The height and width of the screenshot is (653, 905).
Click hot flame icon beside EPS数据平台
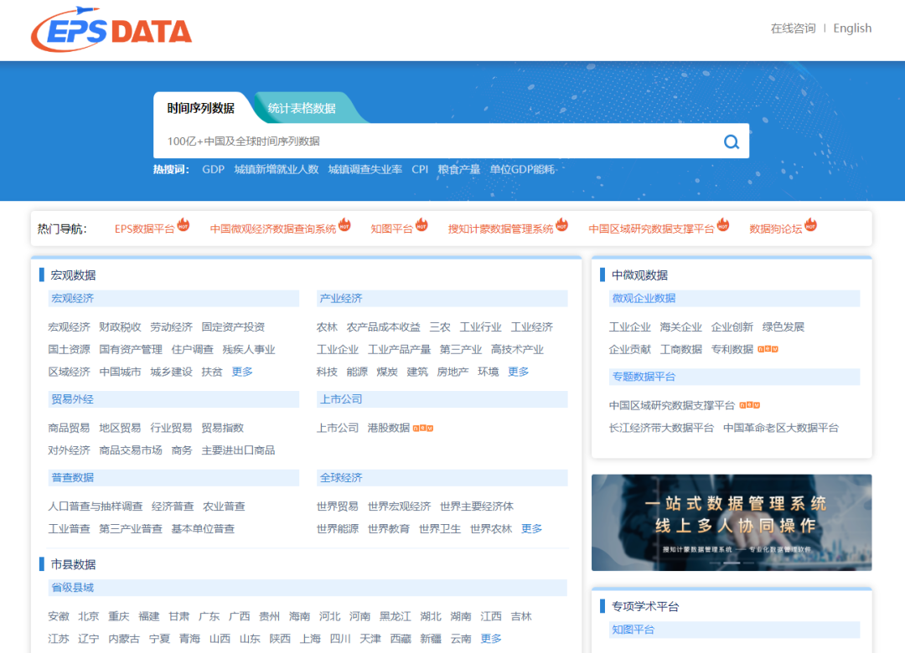183,224
